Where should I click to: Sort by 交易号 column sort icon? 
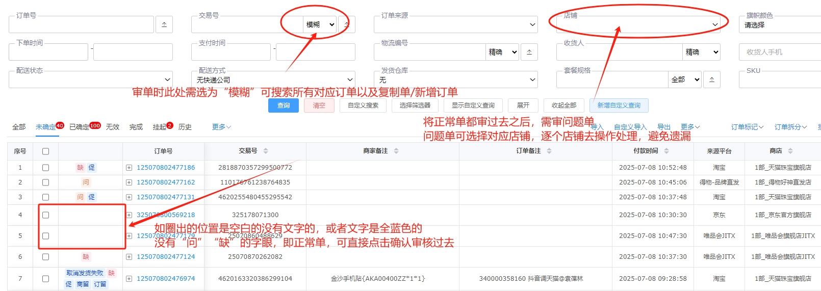266,151
